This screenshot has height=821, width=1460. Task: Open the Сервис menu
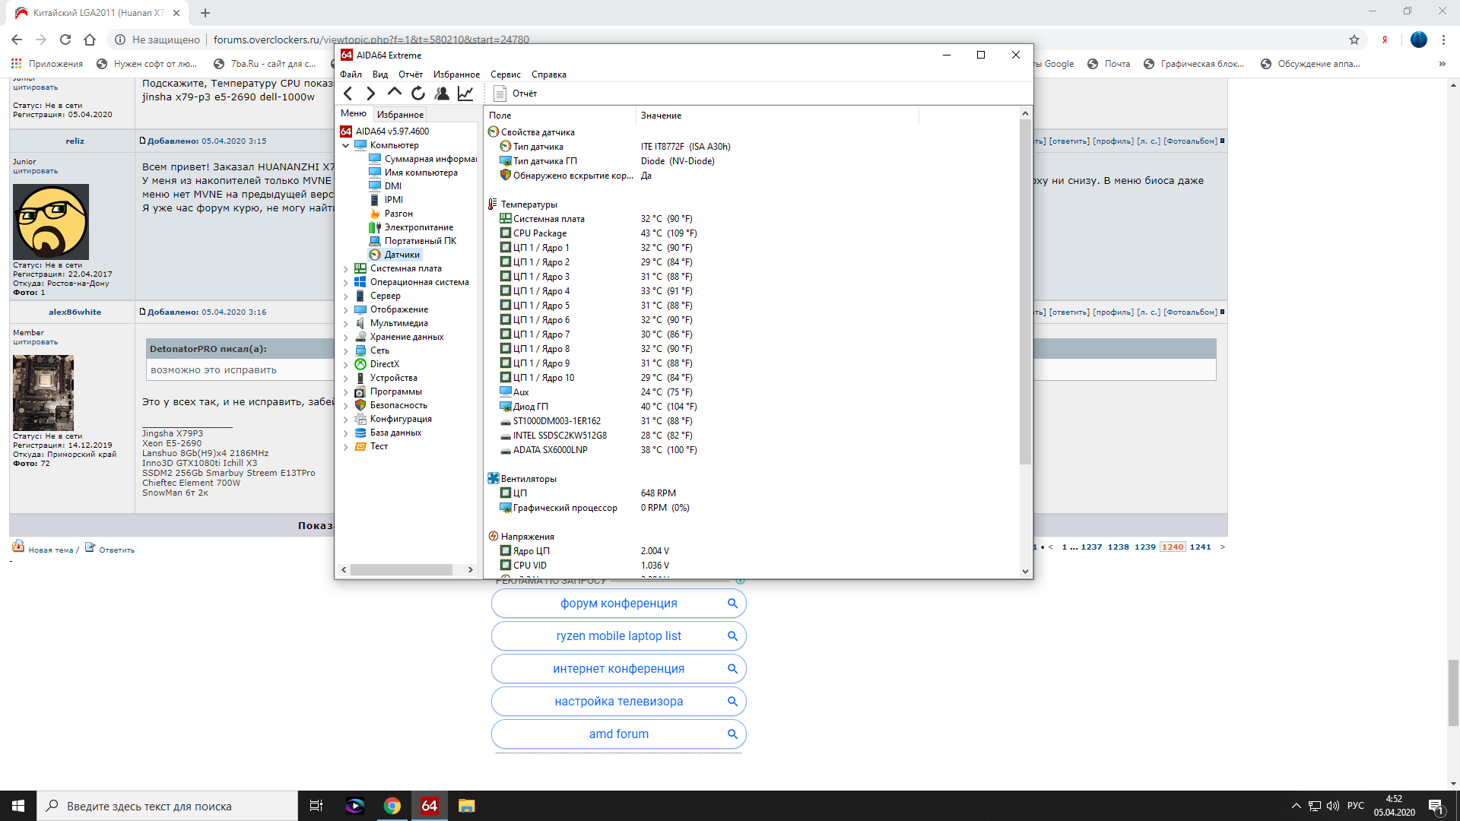tap(505, 74)
